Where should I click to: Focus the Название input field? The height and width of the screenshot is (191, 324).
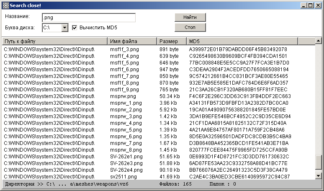tap(89, 18)
